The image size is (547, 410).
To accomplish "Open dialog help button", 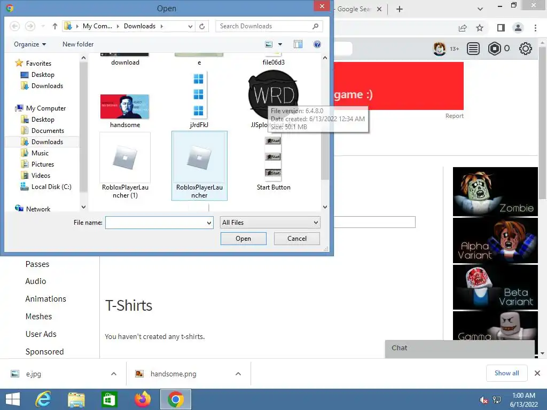I will click(317, 44).
